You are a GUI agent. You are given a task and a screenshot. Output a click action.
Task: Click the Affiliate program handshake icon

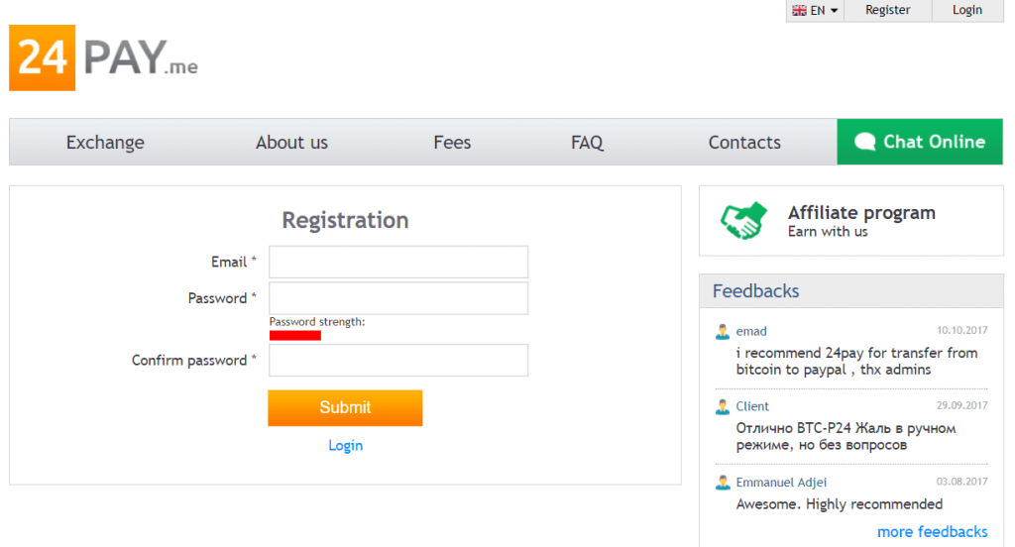(743, 220)
